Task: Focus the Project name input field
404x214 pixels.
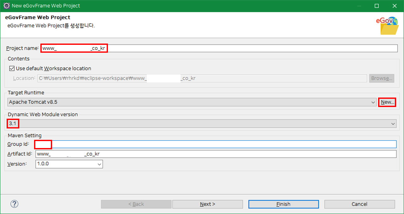Action: tap(219, 48)
